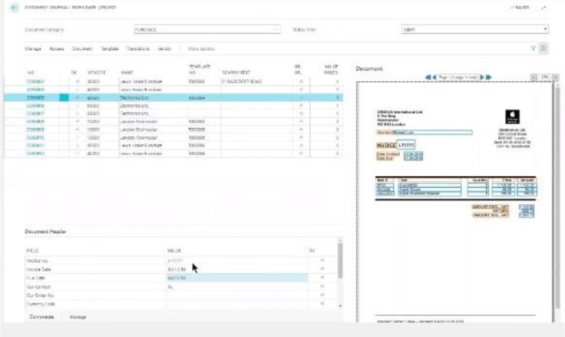Toggle OK checkbox for first Lewis Home Furniture row
The width and height of the screenshot is (565, 337).
coord(78,82)
